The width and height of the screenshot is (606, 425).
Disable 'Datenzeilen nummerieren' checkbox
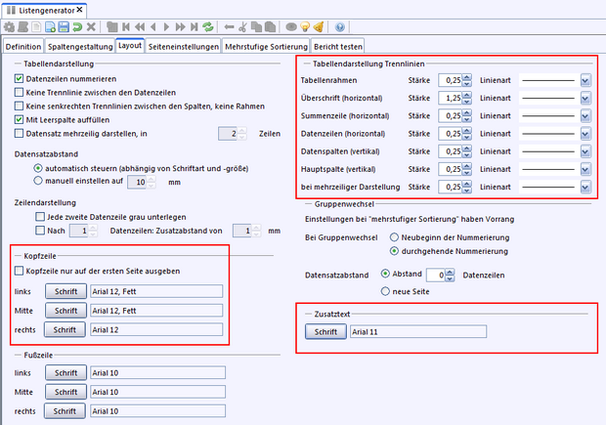20,77
